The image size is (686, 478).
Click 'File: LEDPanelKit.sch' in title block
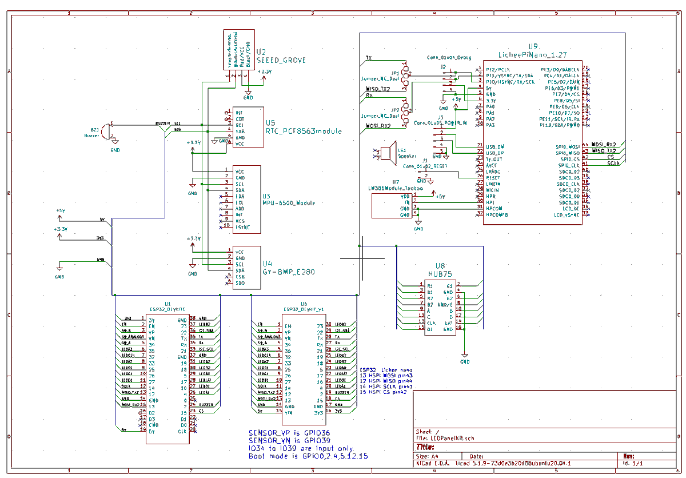(445, 439)
